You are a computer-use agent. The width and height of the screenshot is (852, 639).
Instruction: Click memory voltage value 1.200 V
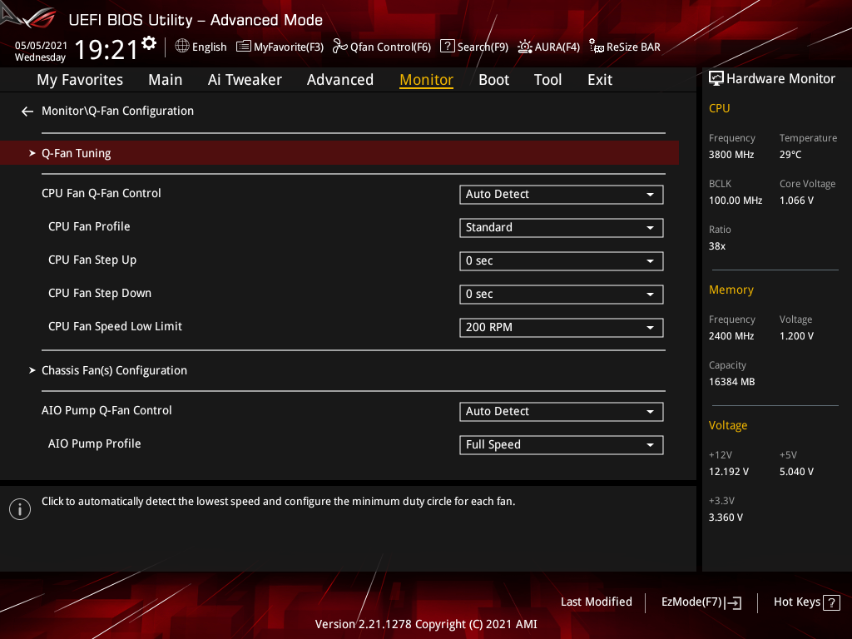(796, 336)
